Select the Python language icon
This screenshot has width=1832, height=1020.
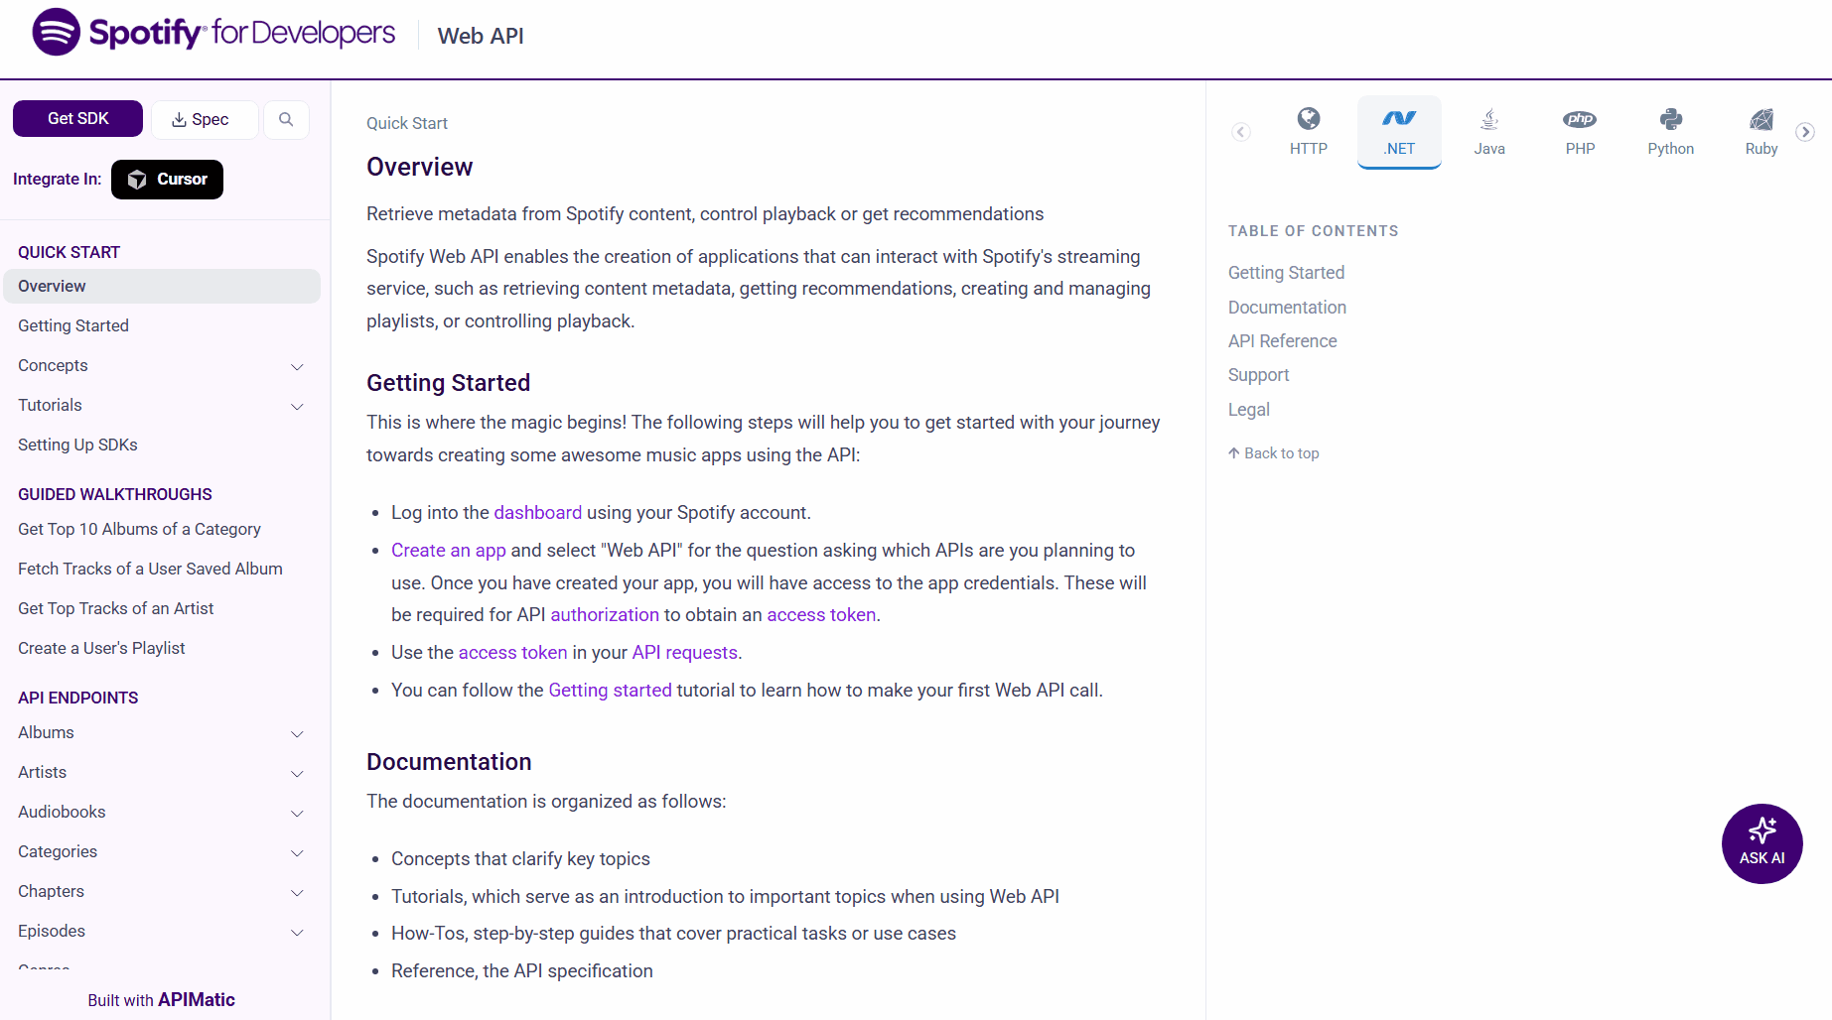[x=1670, y=130]
